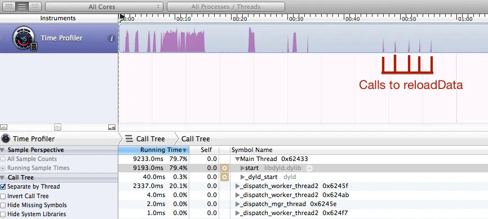Expand the start libdyld.dylib row
This screenshot has height=219, width=488.
pos(243,168)
